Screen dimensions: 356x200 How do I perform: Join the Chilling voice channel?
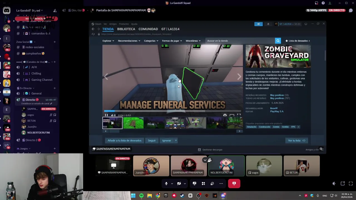36,73
